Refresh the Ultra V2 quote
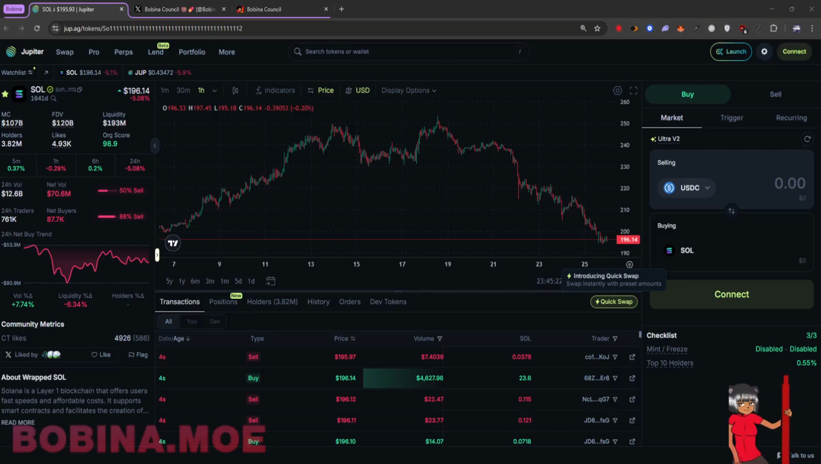 (x=807, y=139)
